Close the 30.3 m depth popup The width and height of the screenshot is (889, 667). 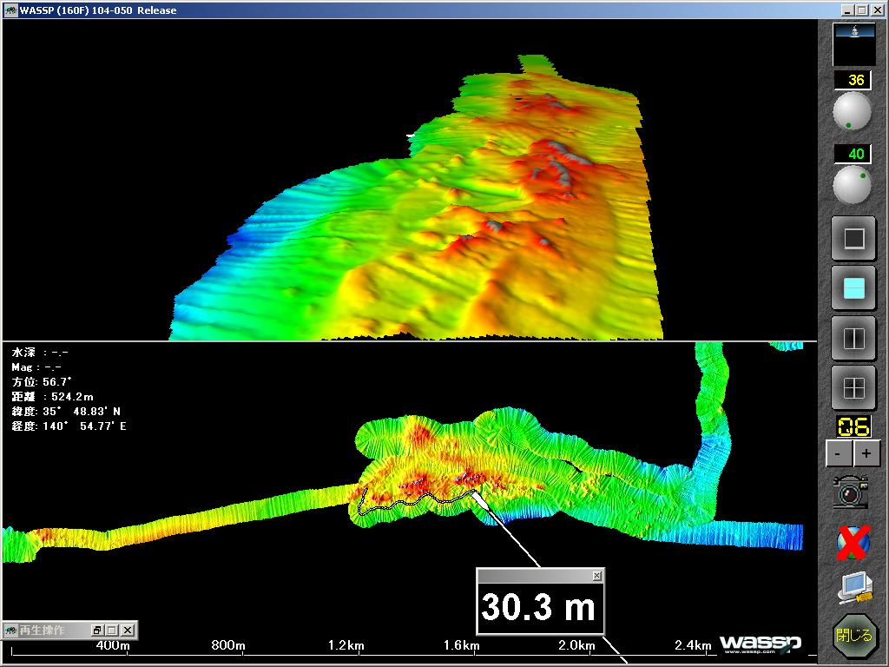click(x=596, y=576)
